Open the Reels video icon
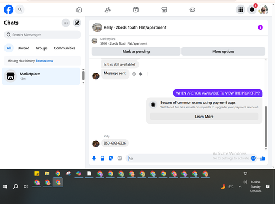Image resolution: width=275 pixels, height=204 pixels. [136, 9]
